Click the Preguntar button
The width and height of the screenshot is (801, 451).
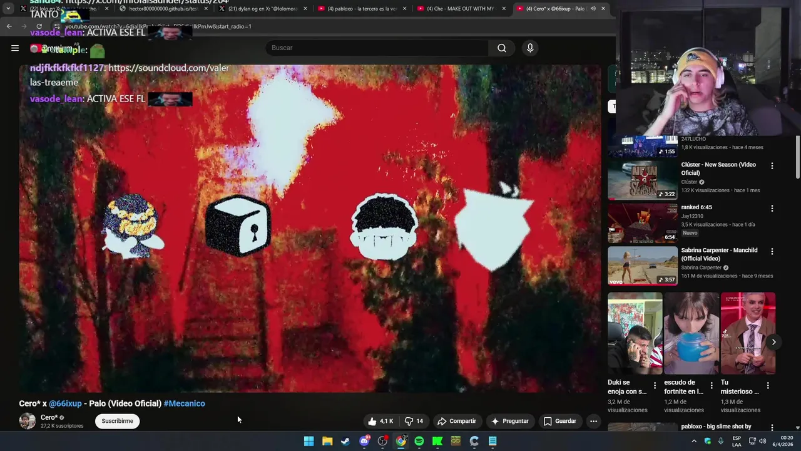[510, 421]
